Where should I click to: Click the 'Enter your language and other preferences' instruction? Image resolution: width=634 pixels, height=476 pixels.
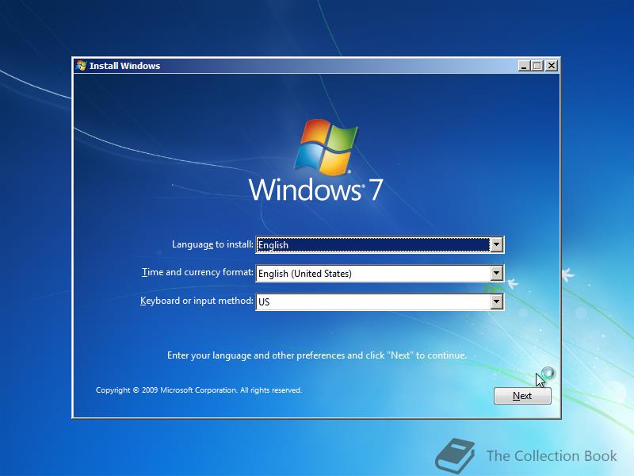coord(316,355)
